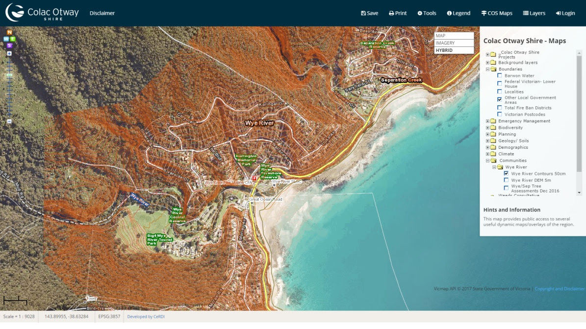Expand the Geology/ Soils node
The height and width of the screenshot is (329, 586).
488,141
